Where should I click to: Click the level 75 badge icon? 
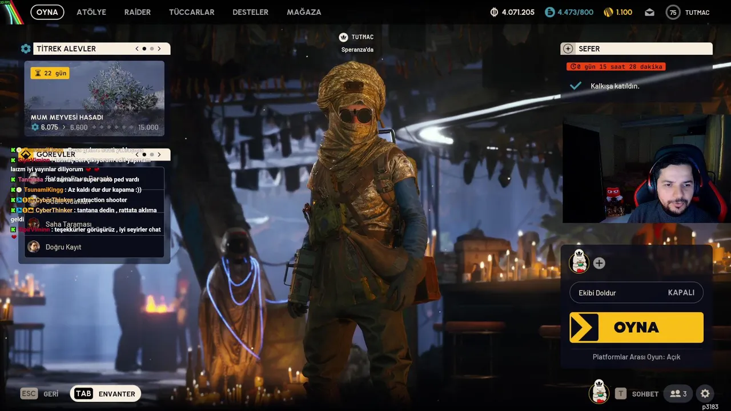(x=673, y=13)
